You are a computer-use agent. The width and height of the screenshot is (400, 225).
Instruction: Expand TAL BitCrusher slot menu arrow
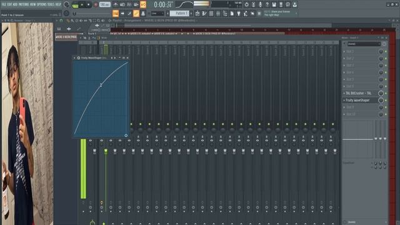[344, 93]
